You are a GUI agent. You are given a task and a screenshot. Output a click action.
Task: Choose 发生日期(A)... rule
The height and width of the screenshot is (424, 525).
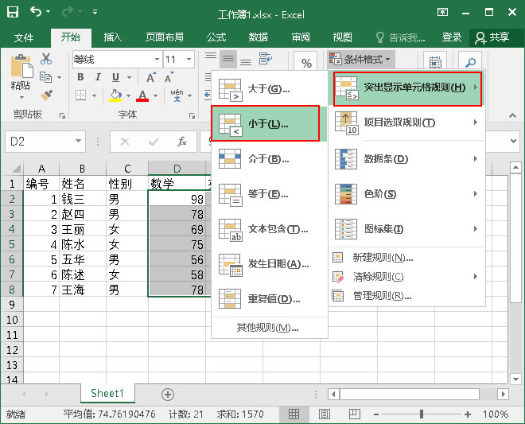269,264
